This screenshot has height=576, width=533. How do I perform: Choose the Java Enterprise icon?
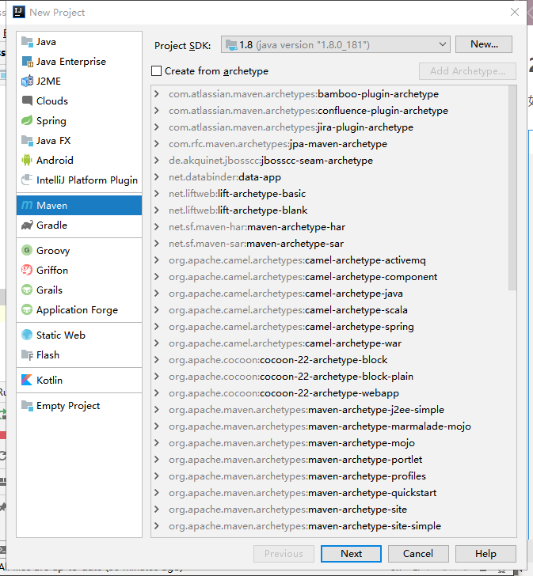click(x=27, y=62)
